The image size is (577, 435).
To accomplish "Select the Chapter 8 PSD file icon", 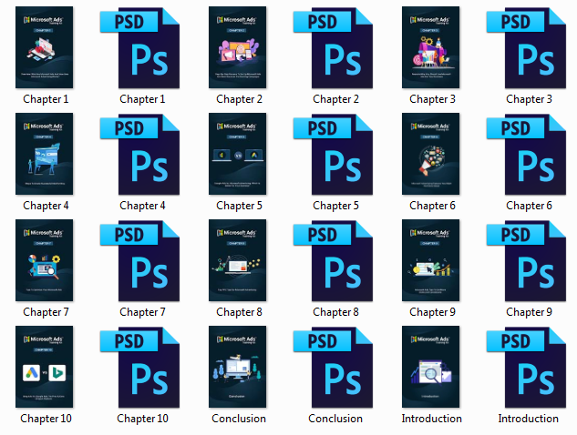I will (x=333, y=261).
